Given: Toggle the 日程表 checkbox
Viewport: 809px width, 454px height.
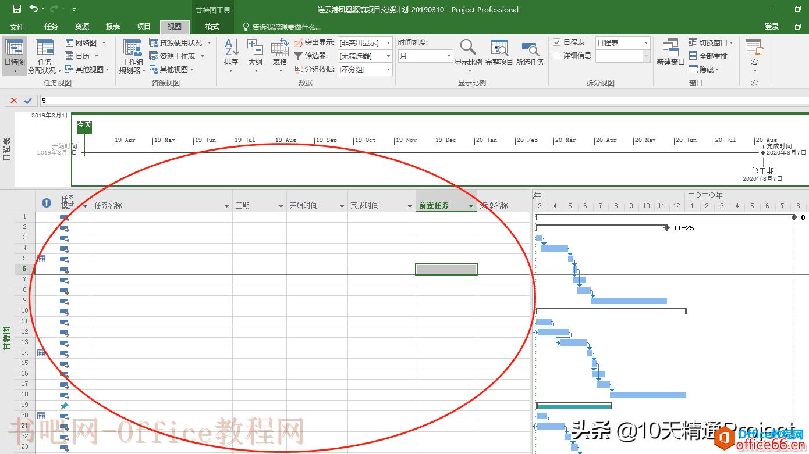Looking at the screenshot, I should click(x=557, y=42).
